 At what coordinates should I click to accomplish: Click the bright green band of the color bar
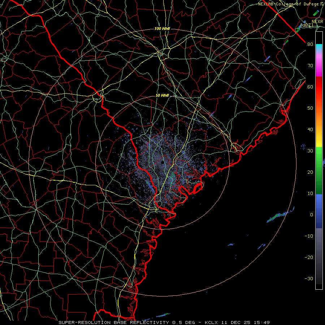tap(319, 155)
